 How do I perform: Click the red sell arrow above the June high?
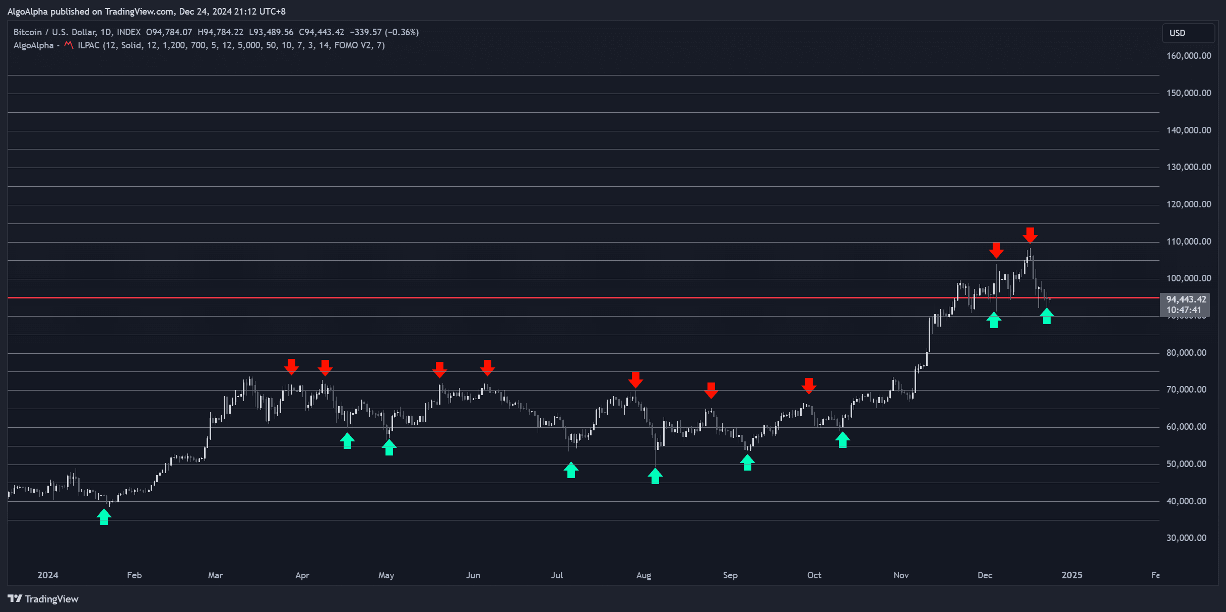488,368
